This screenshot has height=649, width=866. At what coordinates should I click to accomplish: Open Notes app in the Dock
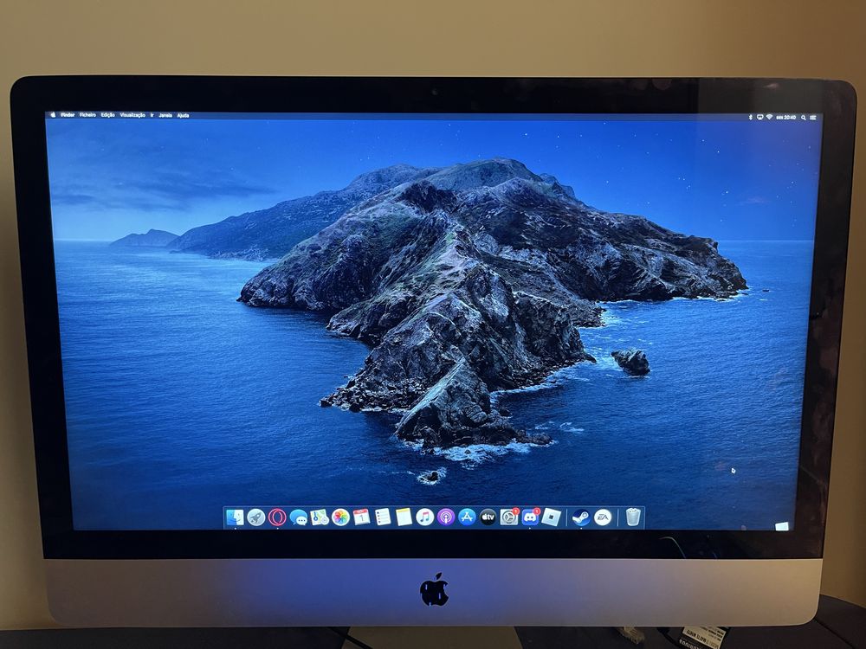click(x=404, y=517)
